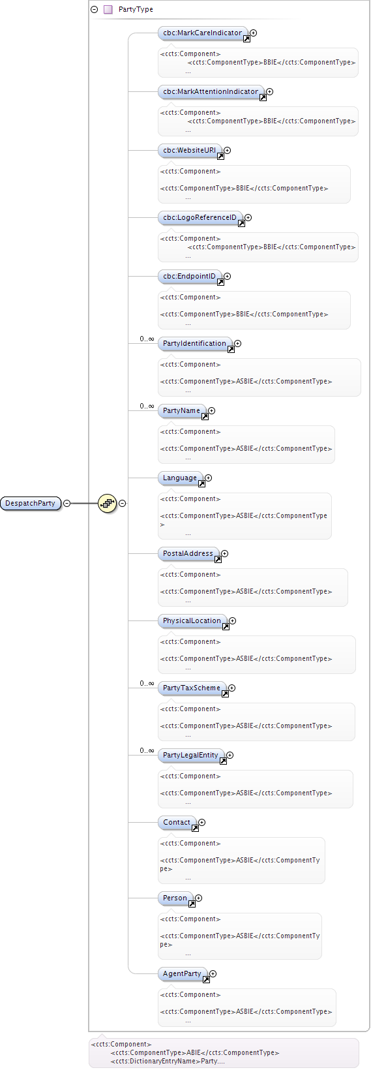
Task: Click the reference arrow icon on cbc:EndpointID
Action: click(220, 283)
